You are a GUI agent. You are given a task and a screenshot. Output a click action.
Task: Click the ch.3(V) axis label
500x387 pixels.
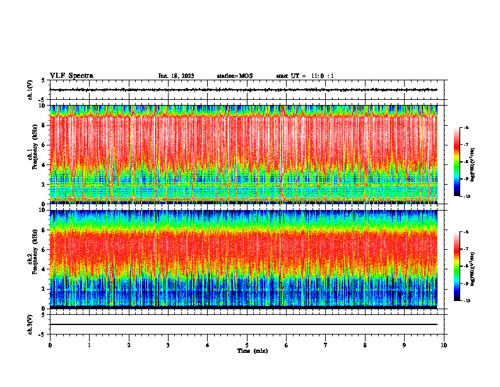tap(30, 324)
